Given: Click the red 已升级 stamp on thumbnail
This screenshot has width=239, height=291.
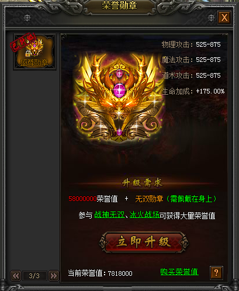Looking at the screenshot, I should (23, 42).
